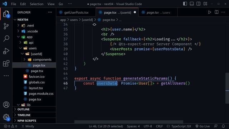Change indentation Spaces: 4

(x=133, y=126)
